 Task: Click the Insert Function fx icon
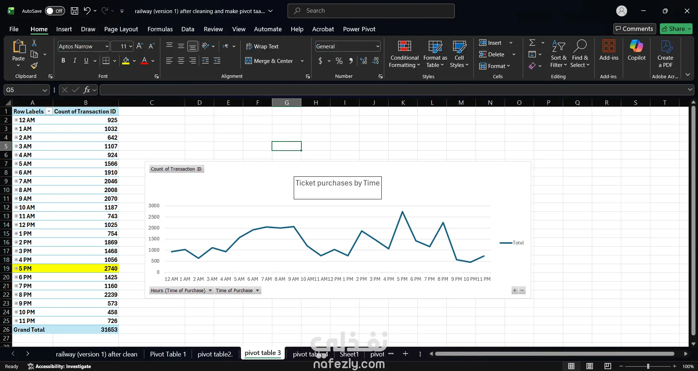click(87, 90)
